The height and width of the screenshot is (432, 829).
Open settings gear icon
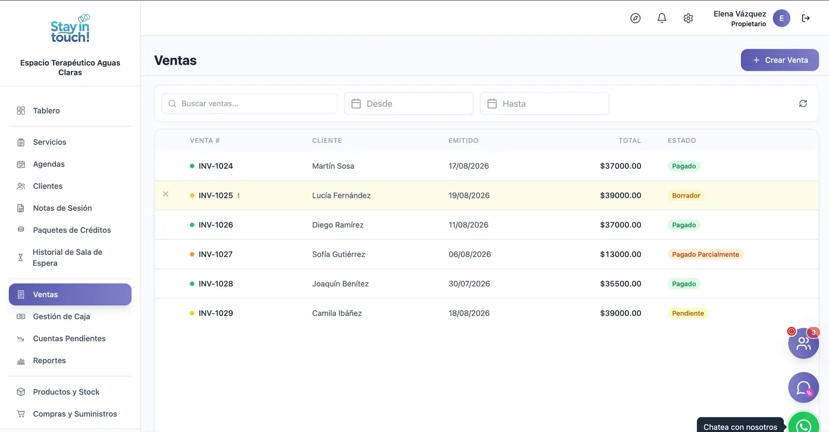click(688, 18)
